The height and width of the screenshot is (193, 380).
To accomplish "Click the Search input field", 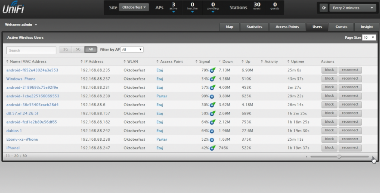I will pos(31,50).
